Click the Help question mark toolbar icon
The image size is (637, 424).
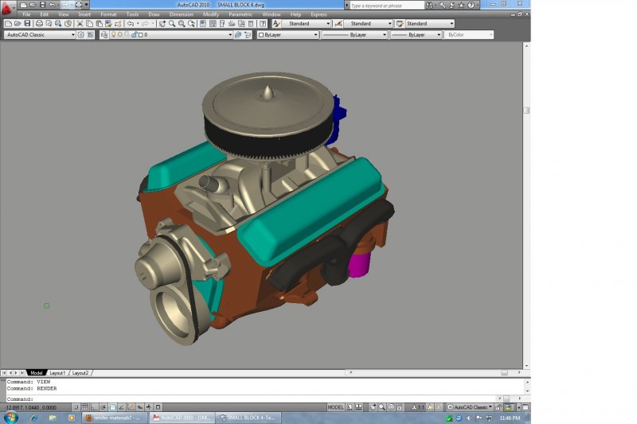click(263, 24)
